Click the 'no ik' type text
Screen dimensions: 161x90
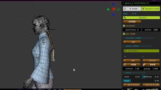click(134, 14)
